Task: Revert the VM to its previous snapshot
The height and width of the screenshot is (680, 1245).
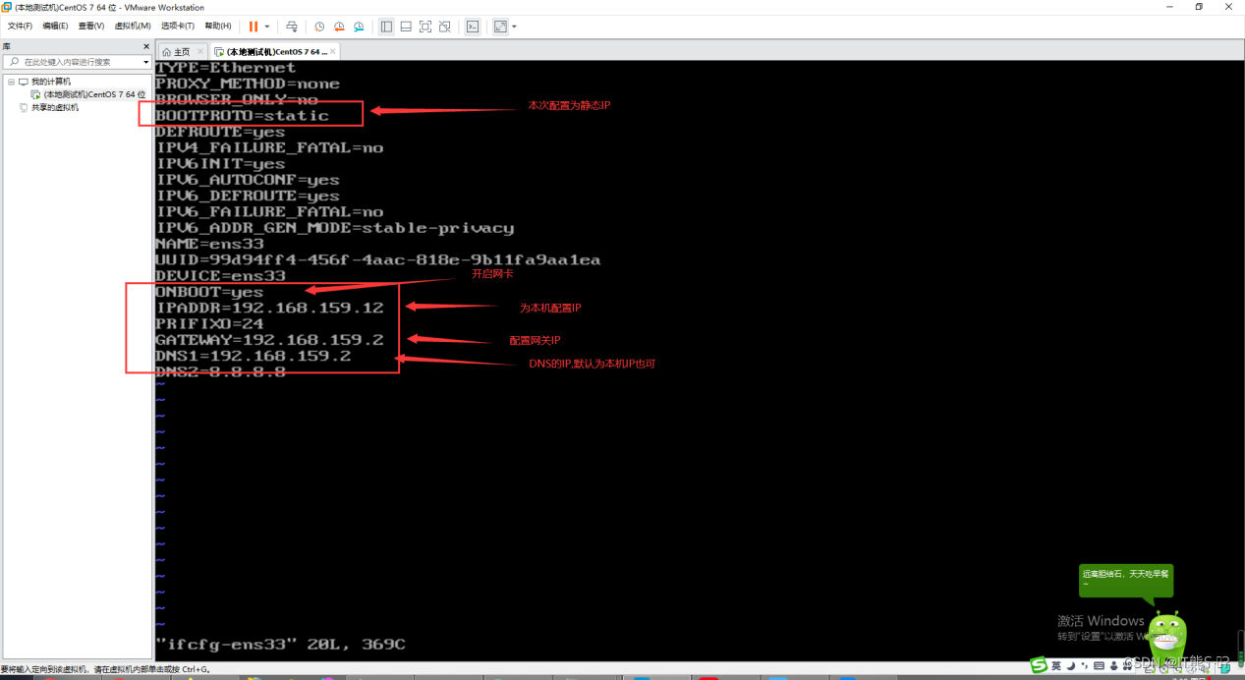Action: [x=339, y=27]
